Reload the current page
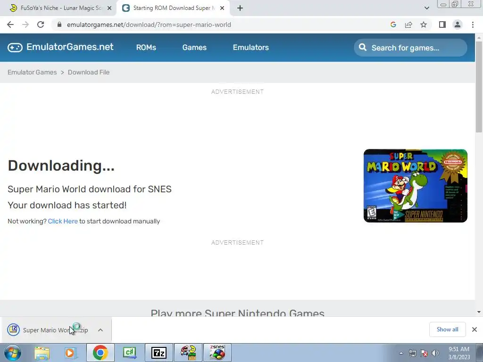The width and height of the screenshot is (483, 362). pyautogui.click(x=41, y=25)
